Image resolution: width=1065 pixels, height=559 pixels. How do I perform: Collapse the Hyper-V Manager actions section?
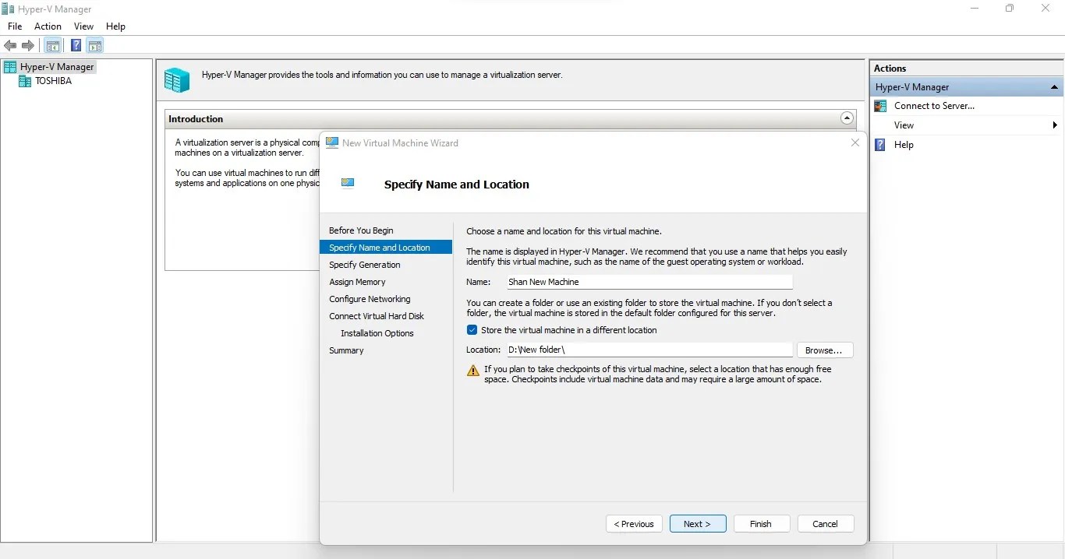pos(1054,86)
